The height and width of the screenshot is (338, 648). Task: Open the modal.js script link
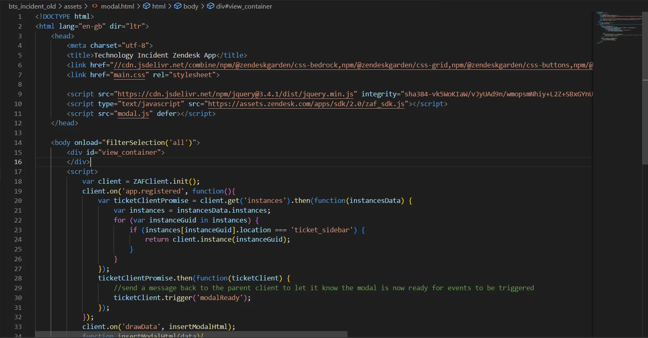pos(133,113)
